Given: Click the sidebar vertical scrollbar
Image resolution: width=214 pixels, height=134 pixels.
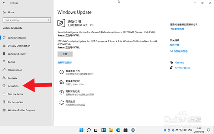Looking at the screenshot, I should click(53, 79).
